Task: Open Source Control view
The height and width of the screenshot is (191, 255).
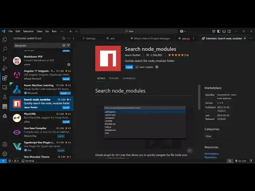Action: point(5,58)
